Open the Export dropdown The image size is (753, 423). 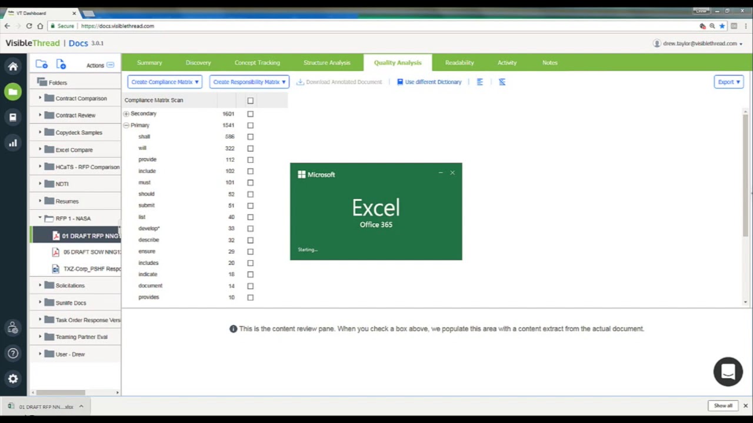pyautogui.click(x=729, y=82)
